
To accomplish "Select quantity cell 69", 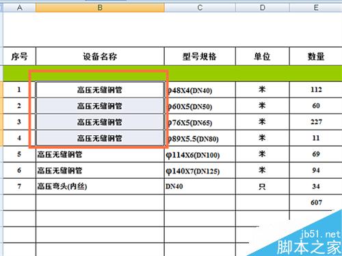I will (316, 154).
